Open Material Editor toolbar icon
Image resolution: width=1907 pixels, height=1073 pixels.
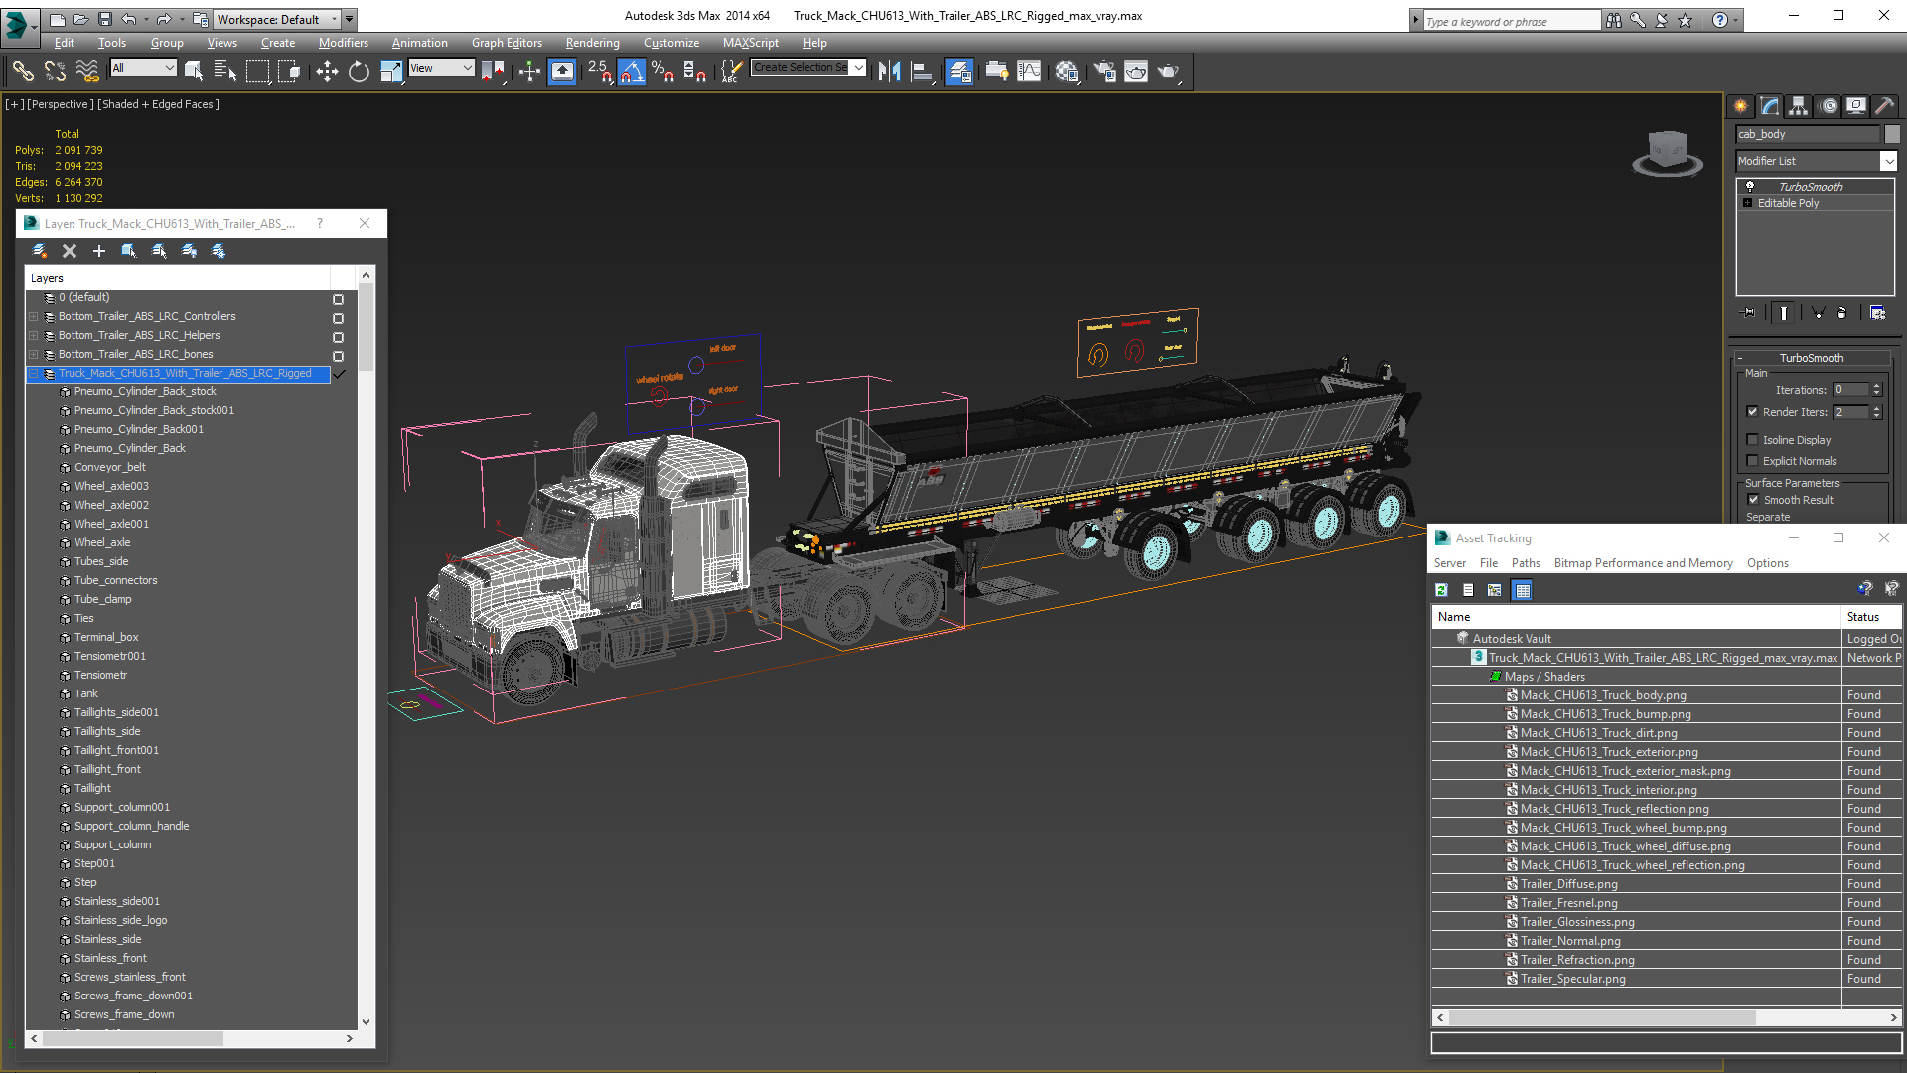(x=1068, y=71)
